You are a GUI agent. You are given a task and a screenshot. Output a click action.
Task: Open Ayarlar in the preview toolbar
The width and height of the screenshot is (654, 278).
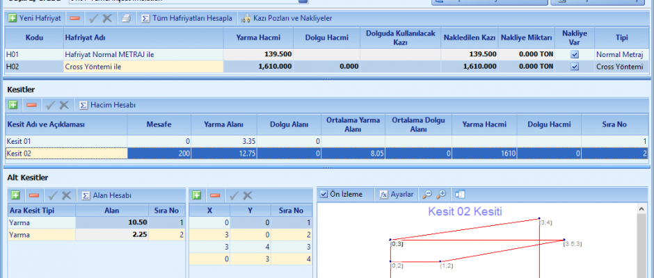pos(396,195)
